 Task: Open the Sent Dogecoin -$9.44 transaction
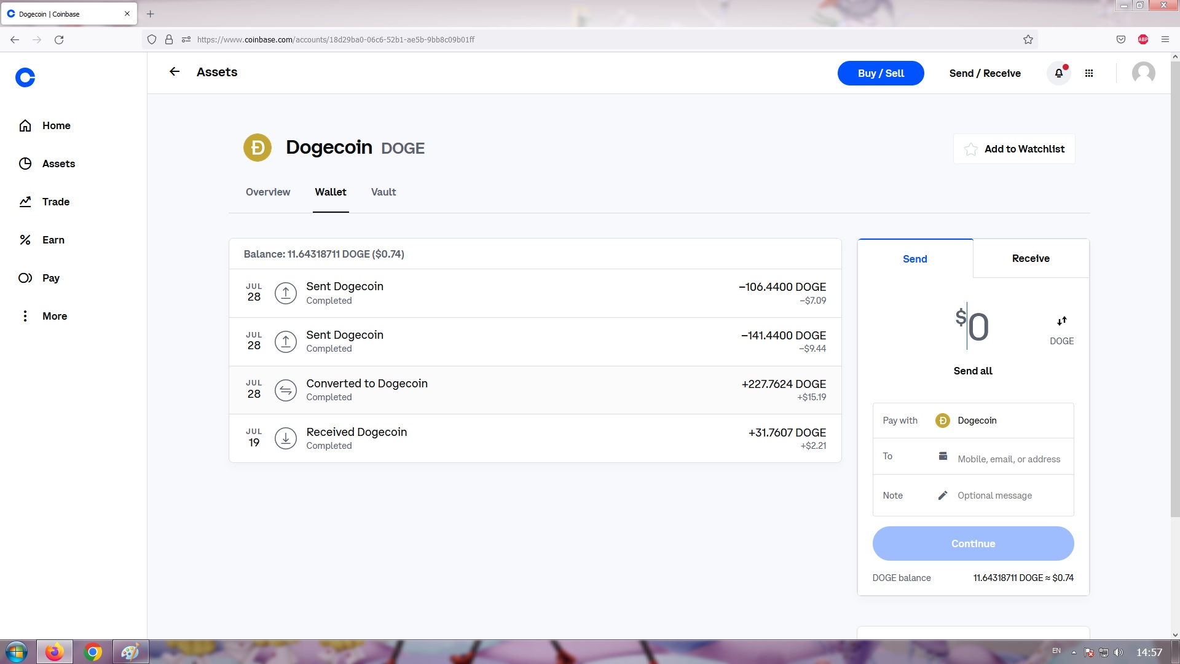coord(535,342)
